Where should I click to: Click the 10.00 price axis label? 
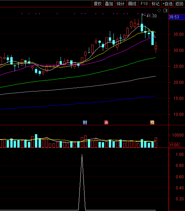pos(178,115)
